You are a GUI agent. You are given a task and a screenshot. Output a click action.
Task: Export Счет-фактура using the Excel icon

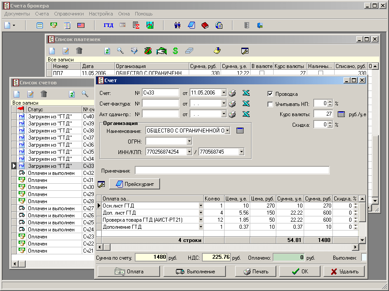coord(246,103)
